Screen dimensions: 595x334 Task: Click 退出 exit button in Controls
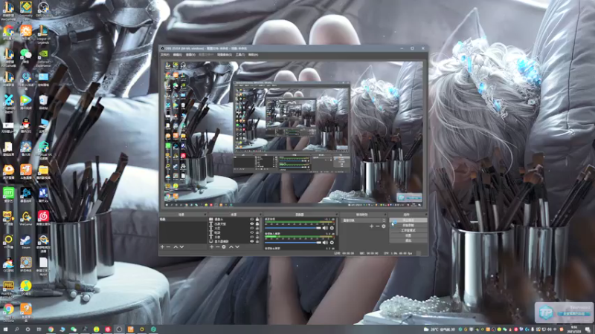[408, 240]
